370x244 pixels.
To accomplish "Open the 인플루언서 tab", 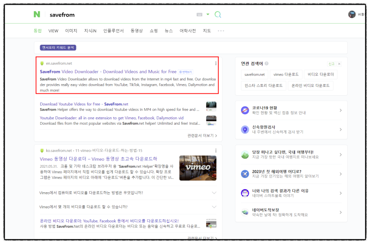I will tap(113, 30).
